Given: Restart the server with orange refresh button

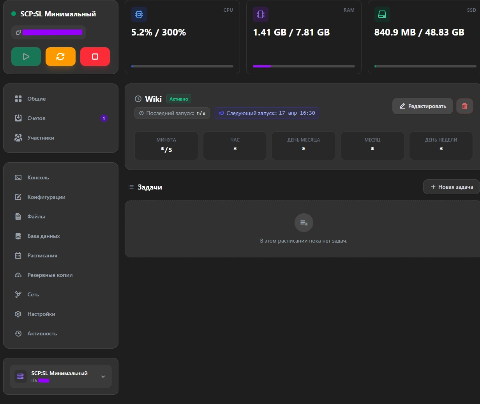Looking at the screenshot, I should [x=60, y=57].
